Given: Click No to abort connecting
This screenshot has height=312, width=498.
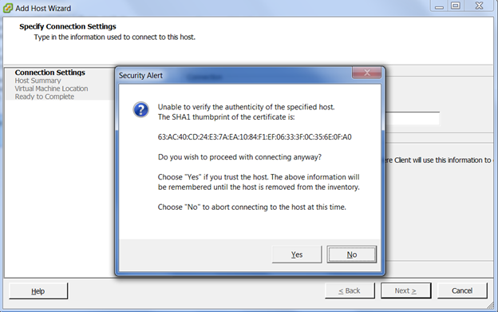Looking at the screenshot, I should [352, 255].
